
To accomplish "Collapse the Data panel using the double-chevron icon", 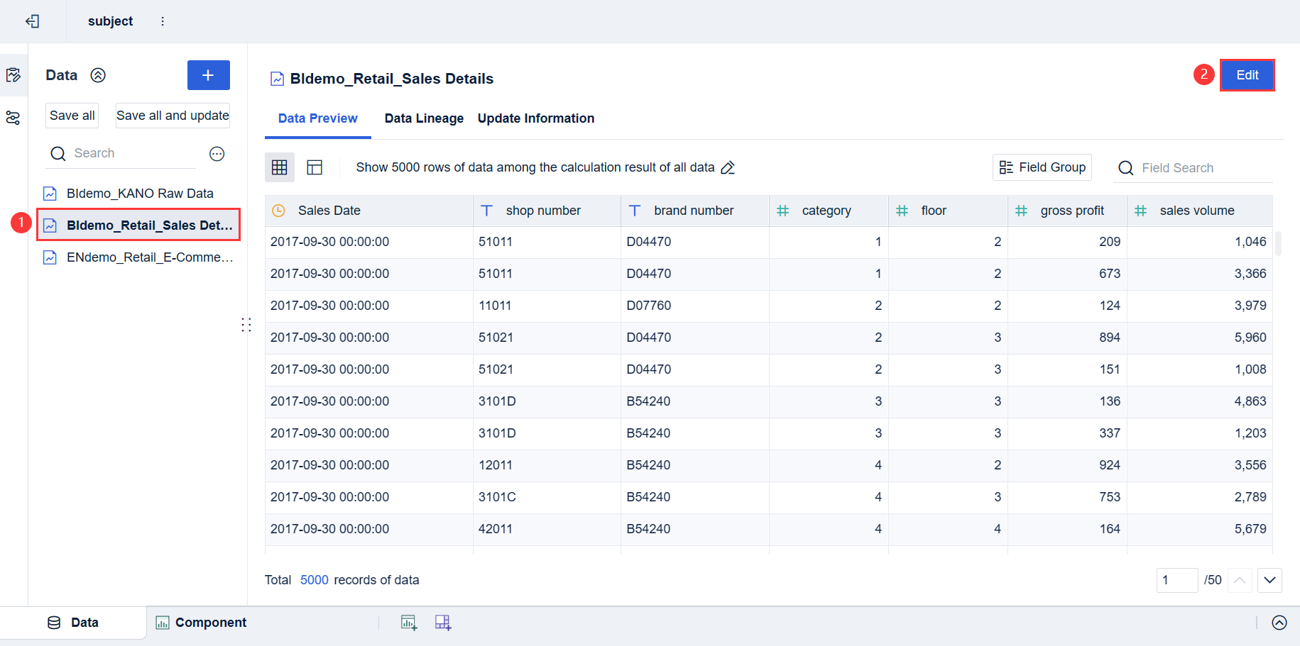I will (98, 75).
